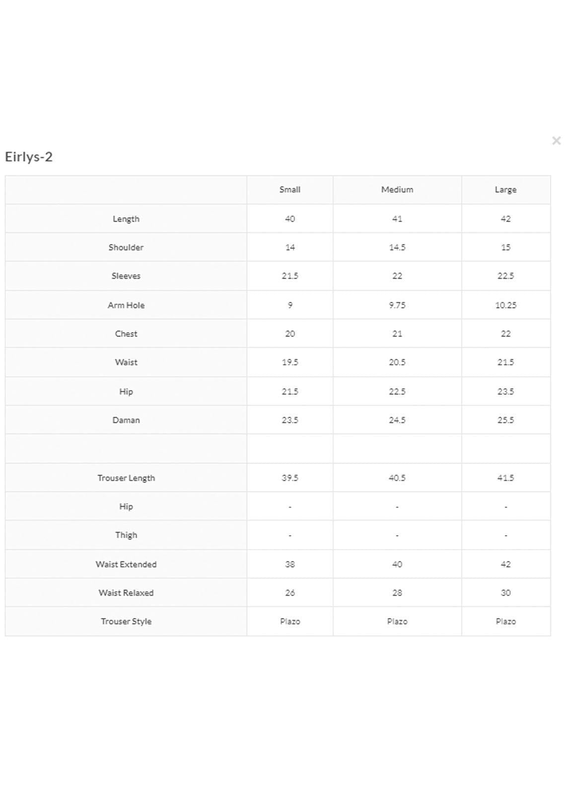Click the Eirlys-2 chart title
The image size is (565, 787).
(29, 157)
